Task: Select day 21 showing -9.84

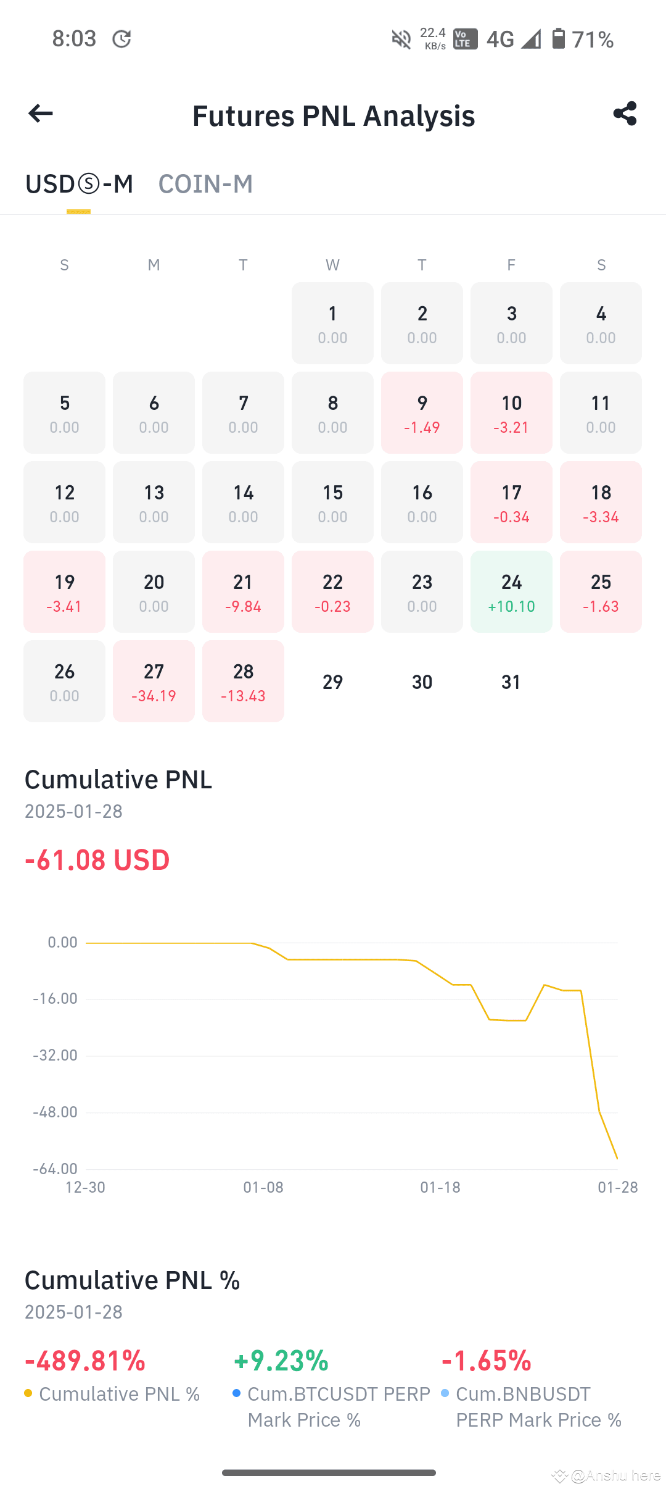Action: click(x=243, y=591)
